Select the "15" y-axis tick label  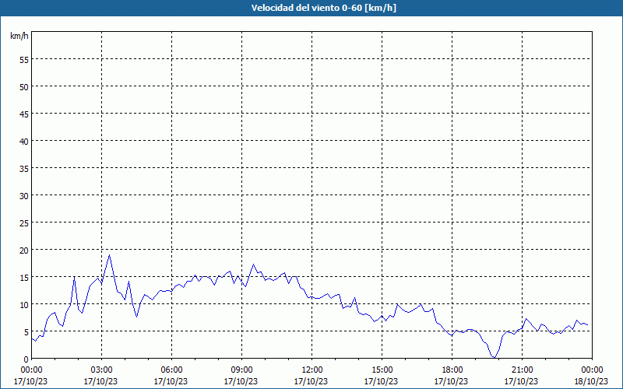(x=24, y=277)
